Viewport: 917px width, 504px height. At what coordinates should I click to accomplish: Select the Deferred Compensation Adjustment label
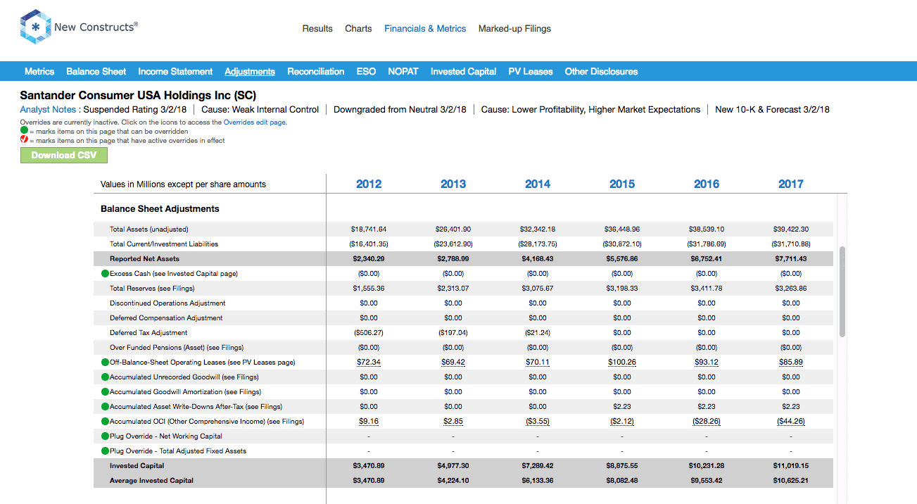click(x=166, y=317)
